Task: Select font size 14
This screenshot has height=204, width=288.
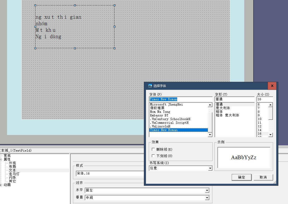Action: coord(263,130)
